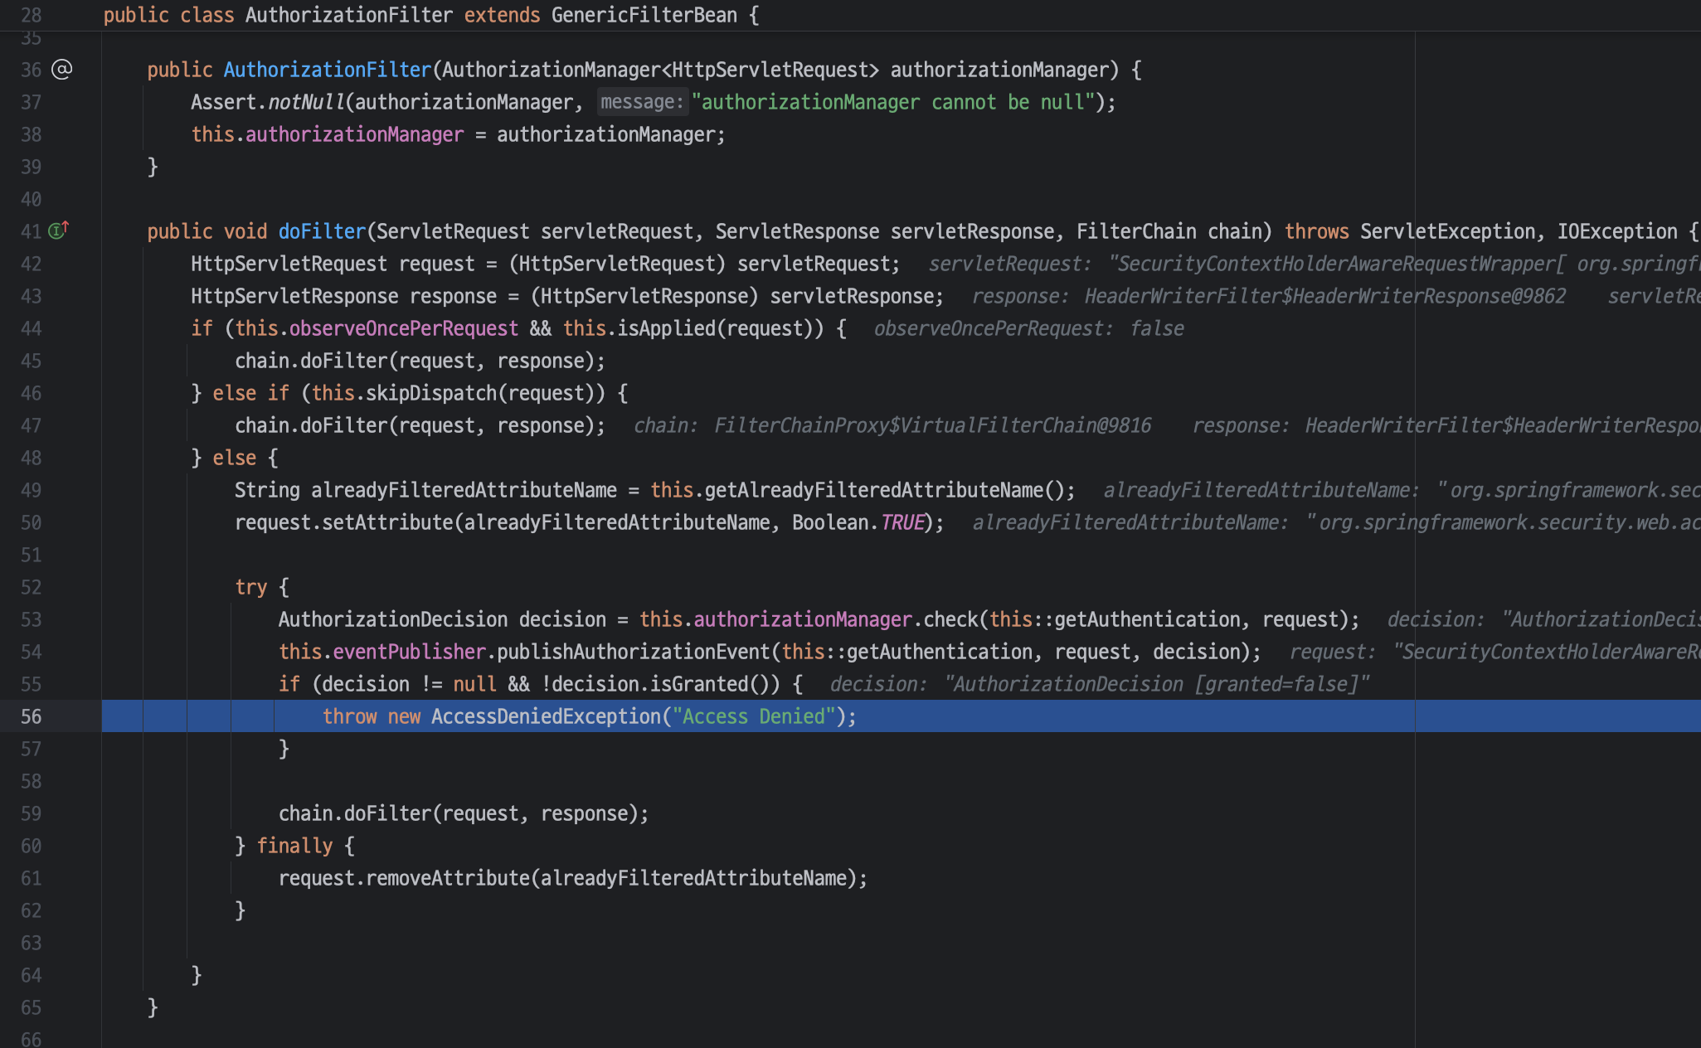Screen dimensions: 1701x1048
Task: Click AccessDeniedException on the highlighted line
Action: pos(545,716)
